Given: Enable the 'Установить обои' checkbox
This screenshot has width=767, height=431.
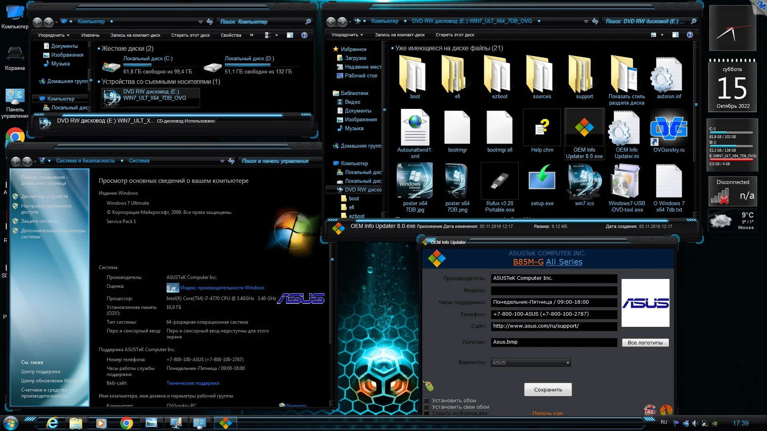Looking at the screenshot, I should [427, 401].
